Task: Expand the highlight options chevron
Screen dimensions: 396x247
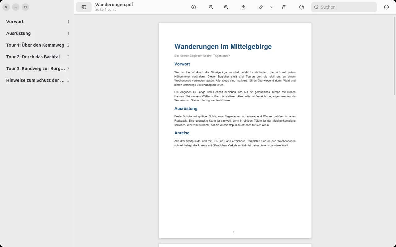Action: tap(272, 7)
